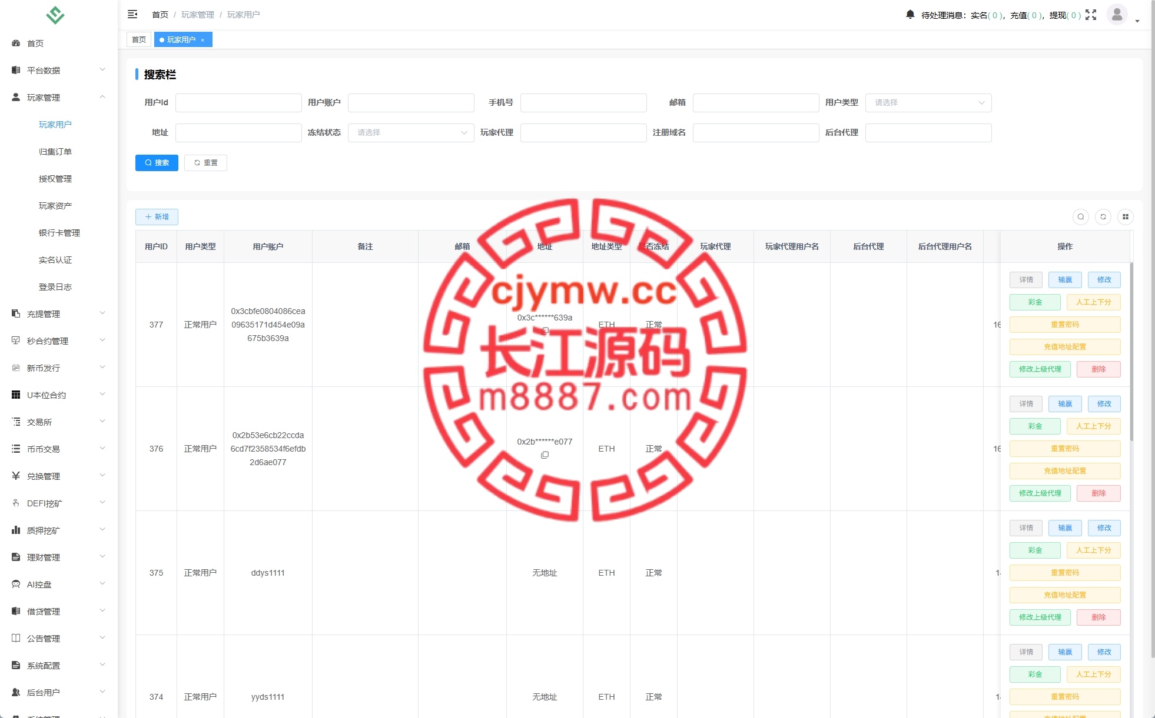Focus the 用户Id search field
The width and height of the screenshot is (1155, 718).
pyautogui.click(x=238, y=102)
